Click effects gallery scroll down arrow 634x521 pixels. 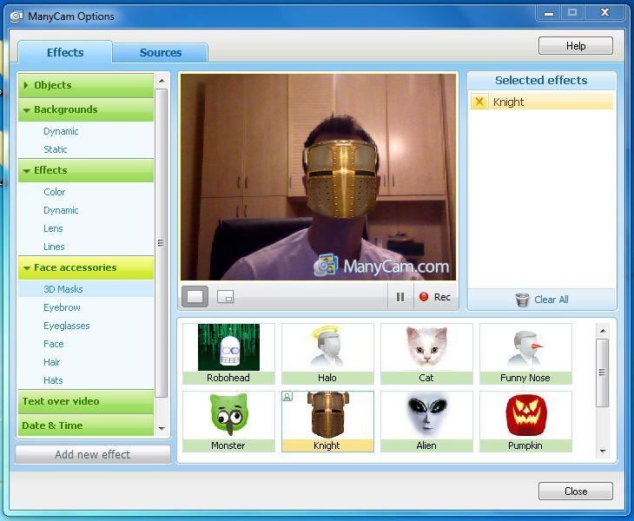coord(603,451)
